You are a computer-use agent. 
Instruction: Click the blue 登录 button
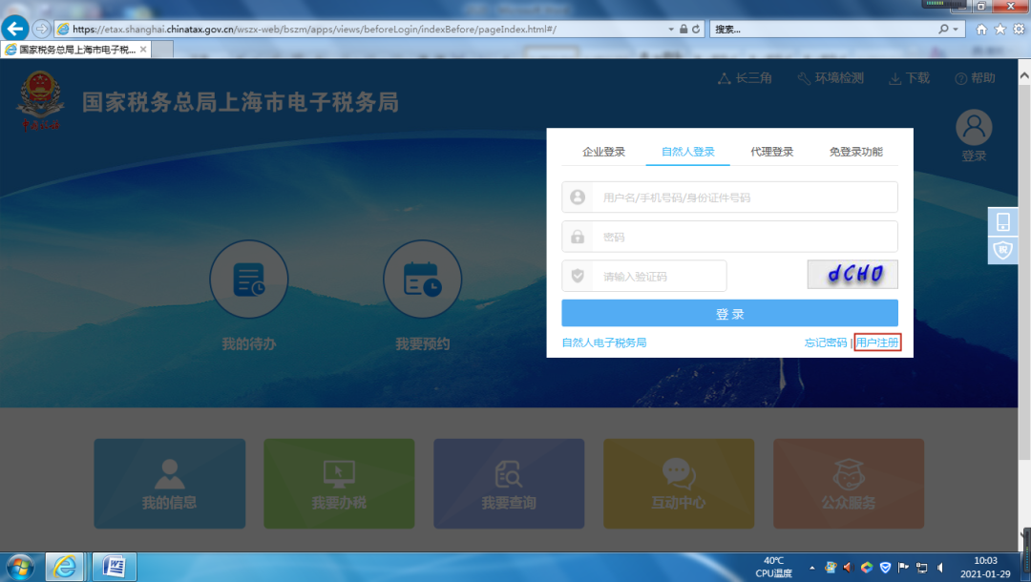tap(729, 313)
